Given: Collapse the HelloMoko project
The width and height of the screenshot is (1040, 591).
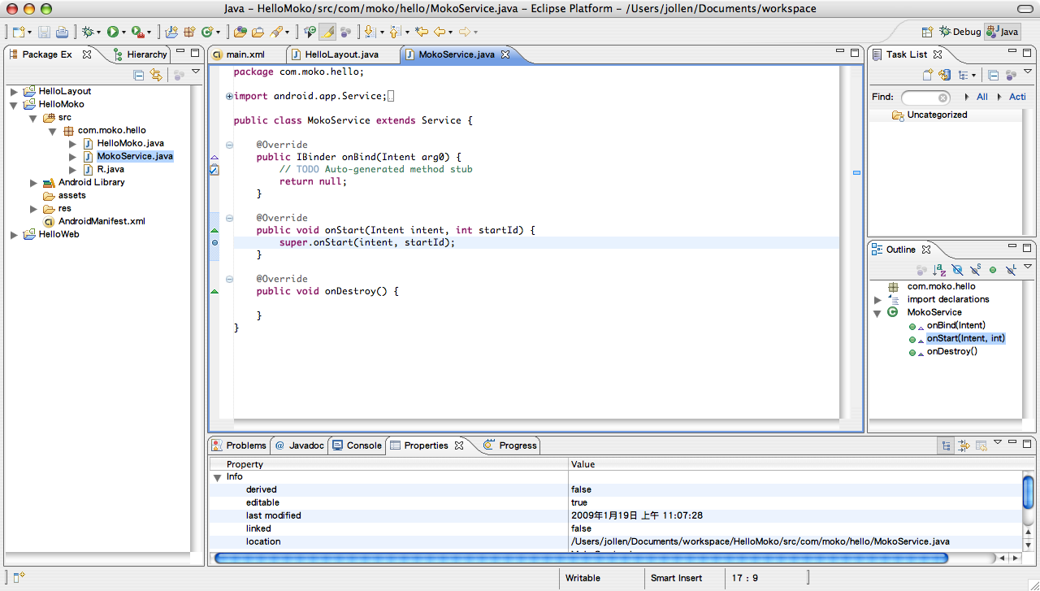Looking at the screenshot, I should coord(14,104).
